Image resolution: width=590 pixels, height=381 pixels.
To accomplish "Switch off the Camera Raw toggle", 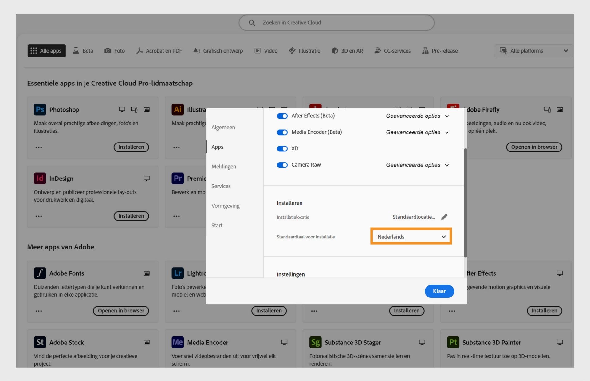I will pyautogui.click(x=282, y=165).
